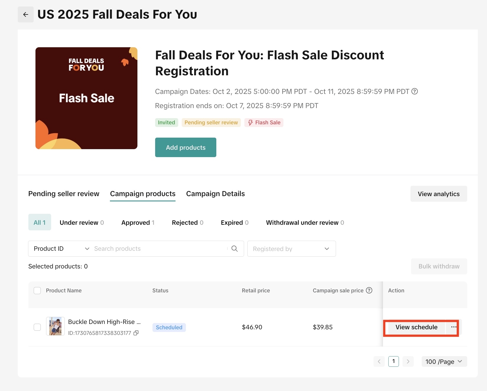
Task: Switch to the Campaign Details tab
Action: [215, 194]
